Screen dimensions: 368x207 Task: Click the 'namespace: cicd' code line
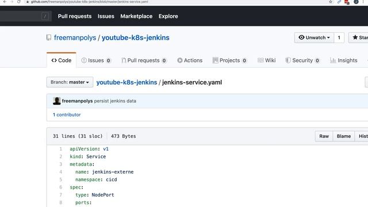point(96,179)
